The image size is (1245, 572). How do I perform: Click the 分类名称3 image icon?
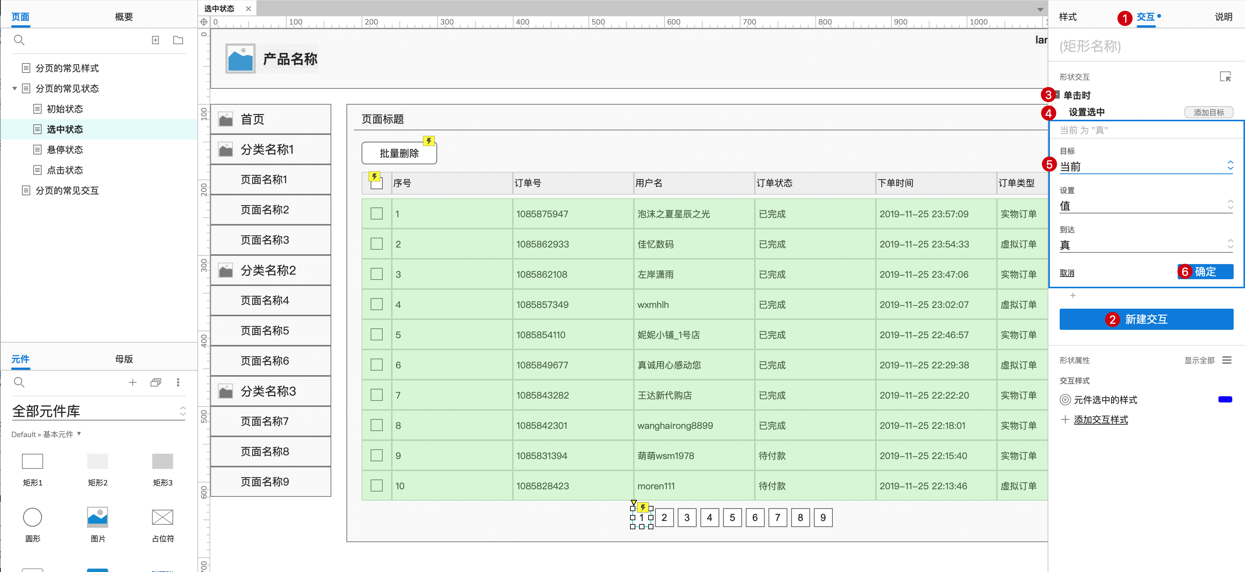(226, 391)
